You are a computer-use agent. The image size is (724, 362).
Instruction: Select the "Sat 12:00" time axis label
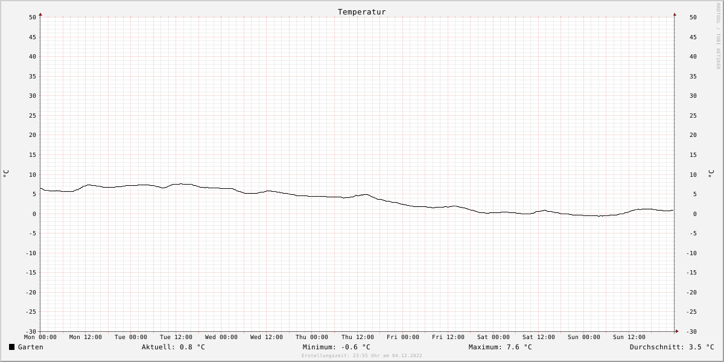pos(539,337)
